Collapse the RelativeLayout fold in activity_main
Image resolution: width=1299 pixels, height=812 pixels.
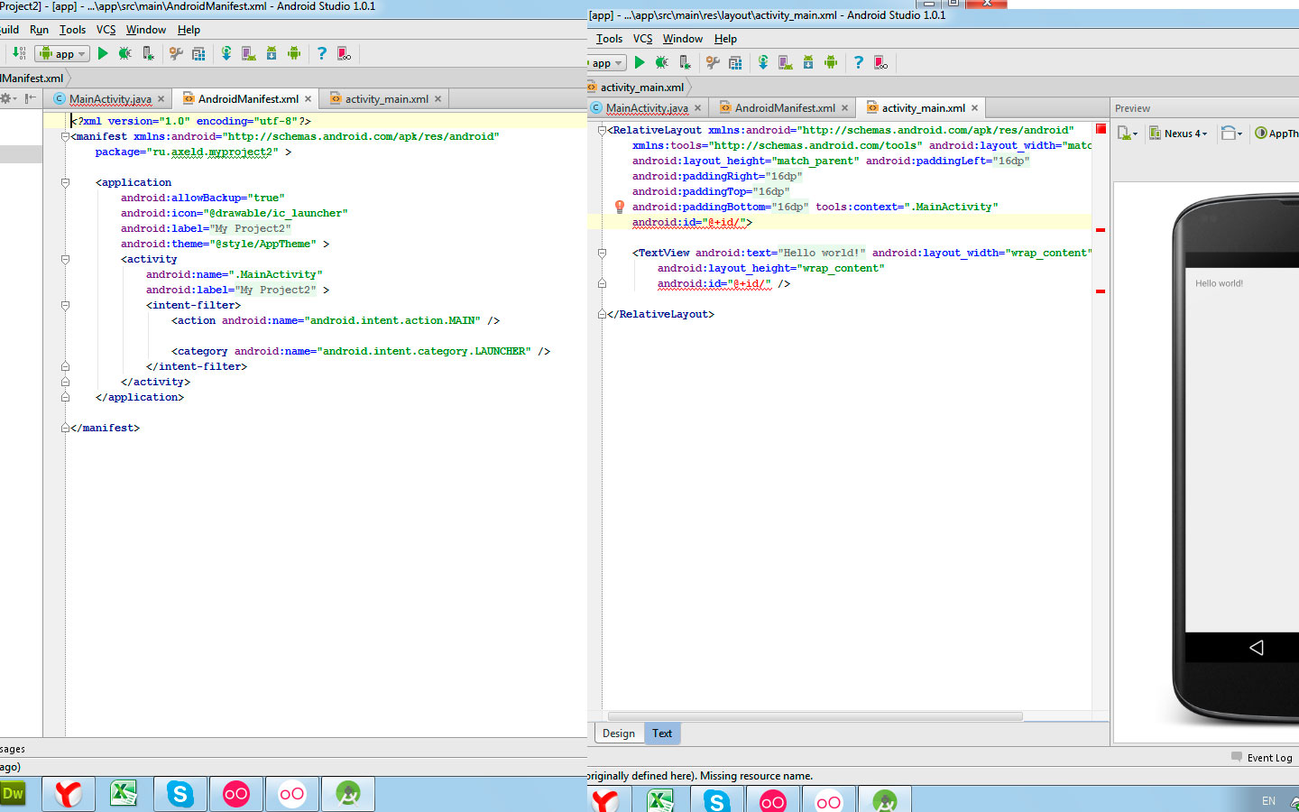pos(602,130)
